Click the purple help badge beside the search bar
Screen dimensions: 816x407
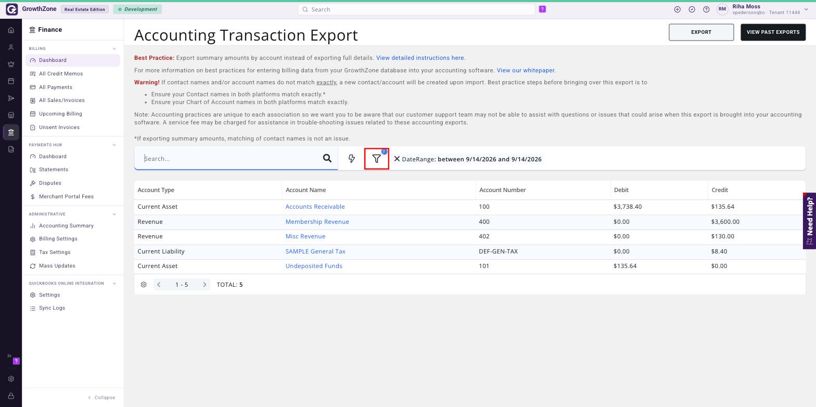pos(542,9)
